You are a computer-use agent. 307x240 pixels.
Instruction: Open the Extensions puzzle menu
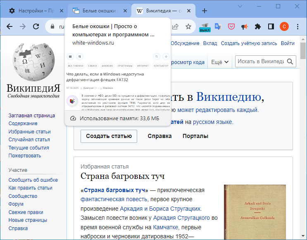click(x=258, y=26)
